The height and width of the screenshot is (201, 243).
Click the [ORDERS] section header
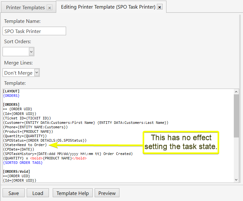coord(11,104)
